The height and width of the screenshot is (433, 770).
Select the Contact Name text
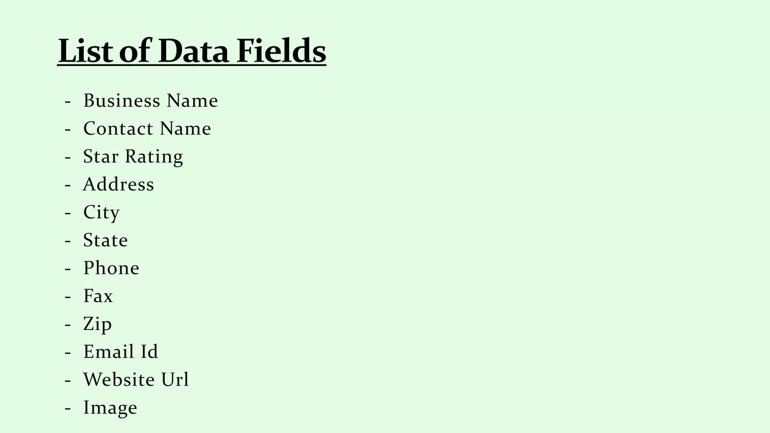[147, 129]
